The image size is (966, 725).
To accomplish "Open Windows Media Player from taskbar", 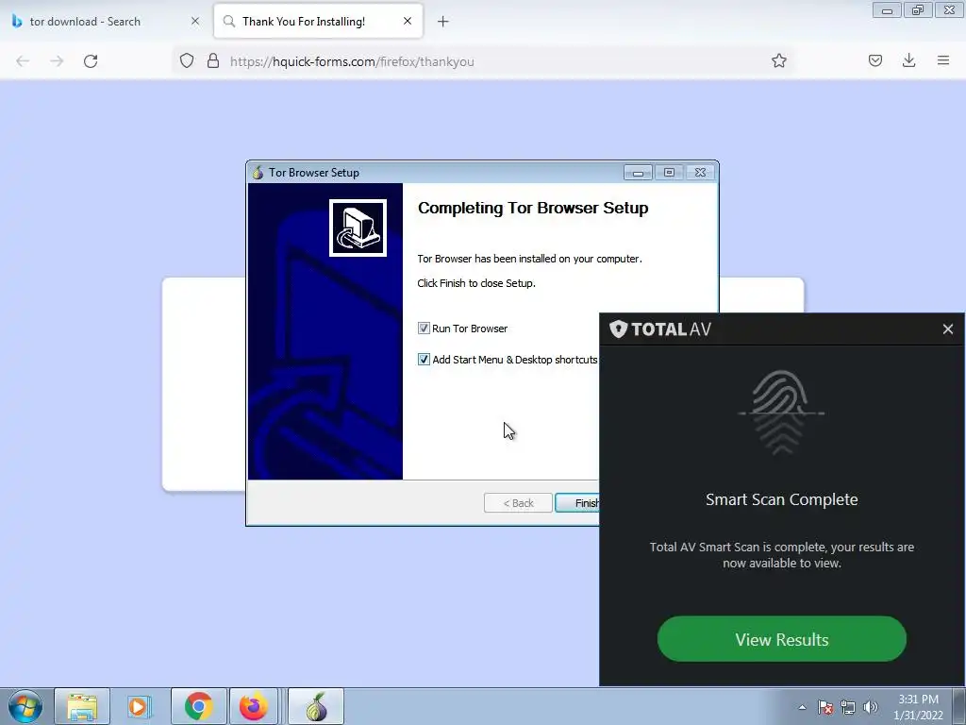I will coord(140,706).
